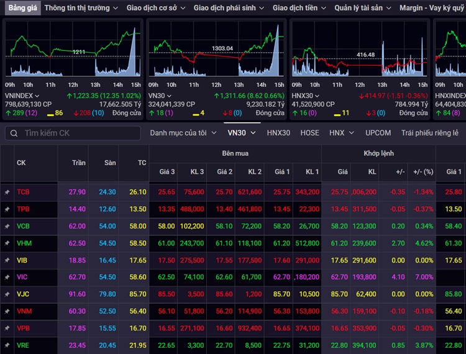Pin the VHM stock row
Screen dimensions: 466x354
(7, 243)
